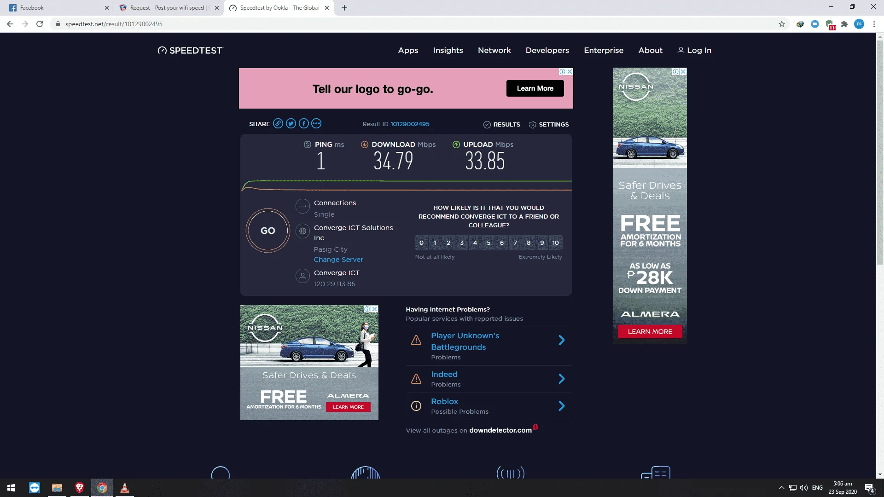Click the Nissan Safer Drives & Deals ad image

pyautogui.click(x=309, y=363)
